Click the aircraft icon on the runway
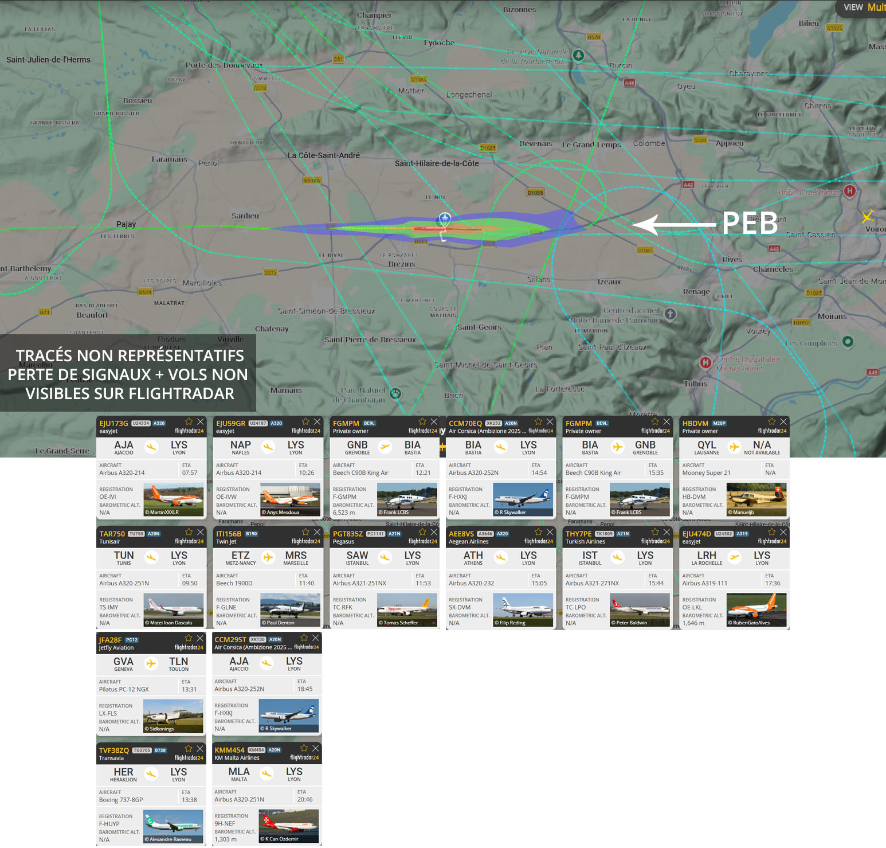886x848 pixels. coord(444,219)
